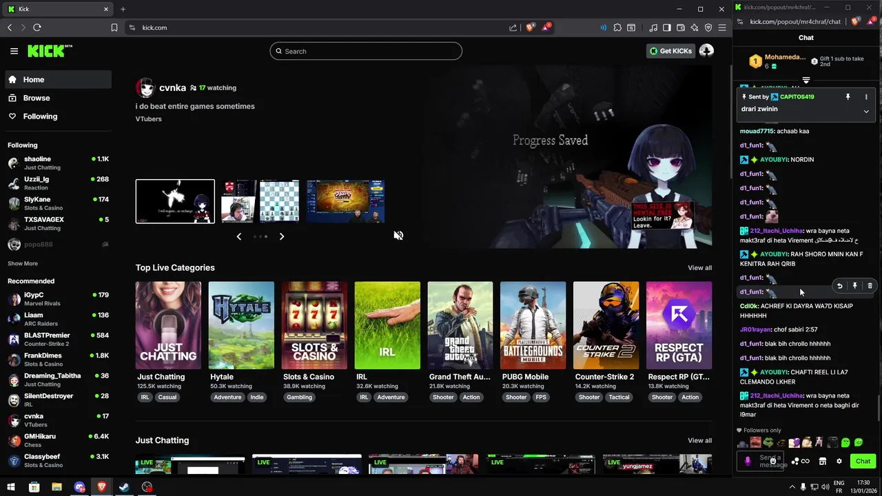Image resolution: width=882 pixels, height=496 pixels.
Task: Go to the next featured stream with the right arrow
Action: 281,236
